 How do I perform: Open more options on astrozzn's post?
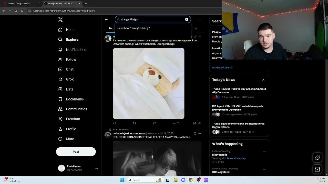200,133
